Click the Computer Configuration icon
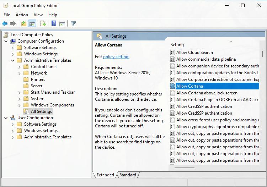The image size is (267, 187). point(13,41)
